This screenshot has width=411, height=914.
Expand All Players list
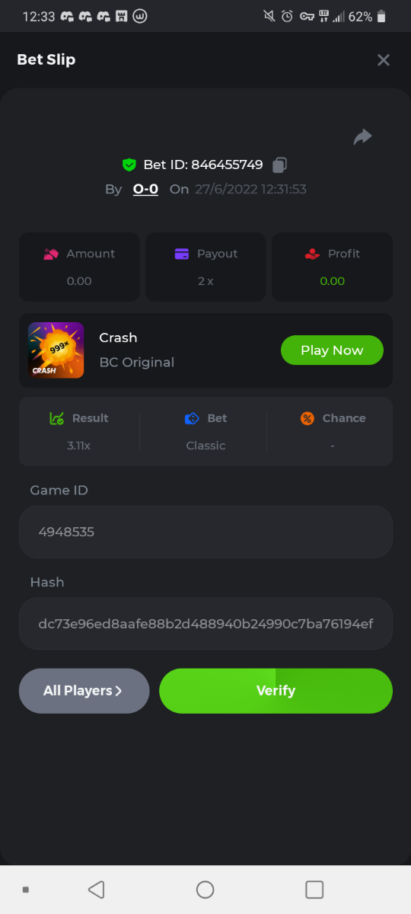[x=84, y=691]
